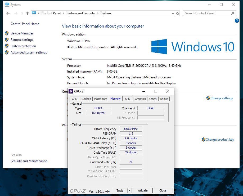Click the DDR3 memory type field
The height and width of the screenshot is (196, 243).
(98, 108)
